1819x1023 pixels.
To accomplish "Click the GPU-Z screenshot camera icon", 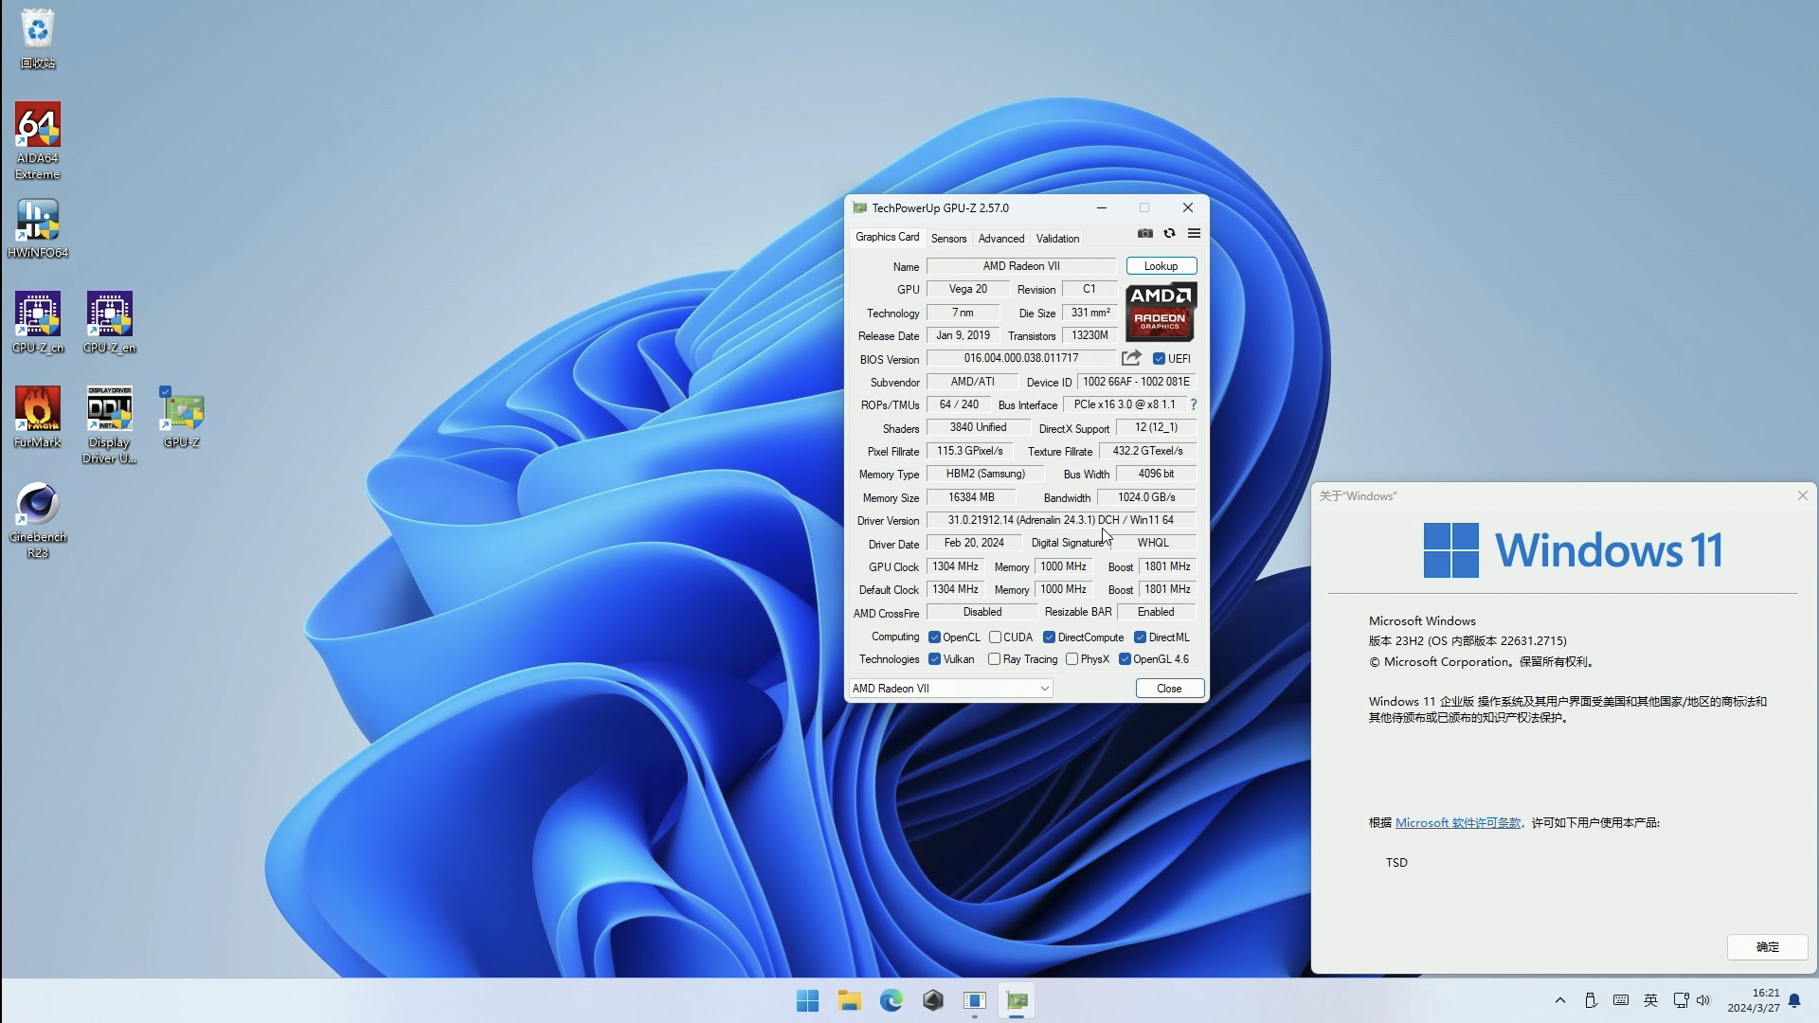I will click(x=1145, y=233).
